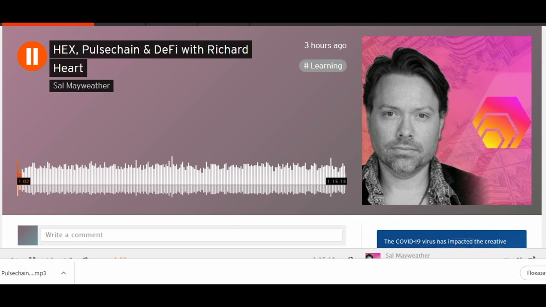Viewport: 546px width, 307px height.
Task: Pause the playing track with the orange button
Action: point(32,56)
